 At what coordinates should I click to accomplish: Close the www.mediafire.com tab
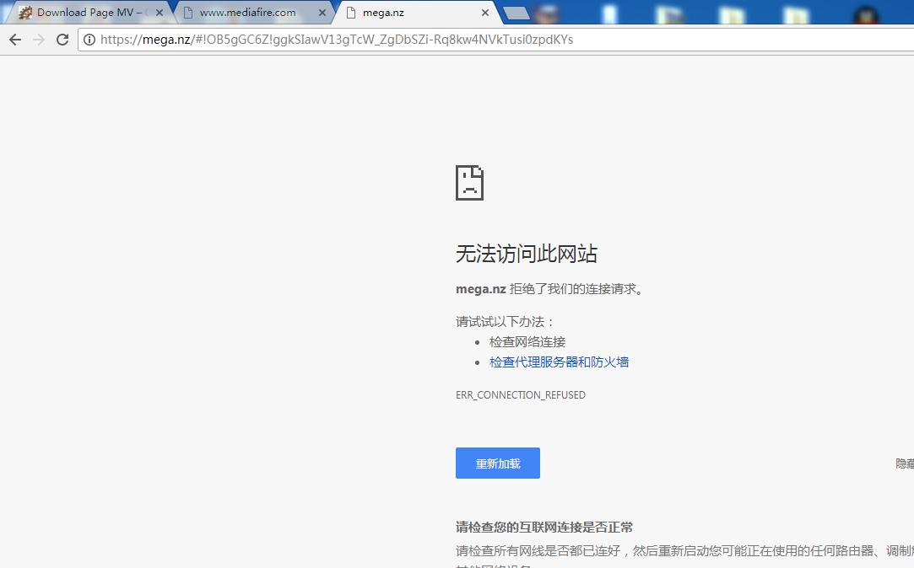pos(322,13)
